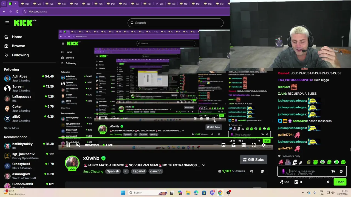Open video player settings gear
351x197 pixels.
tap(264, 145)
